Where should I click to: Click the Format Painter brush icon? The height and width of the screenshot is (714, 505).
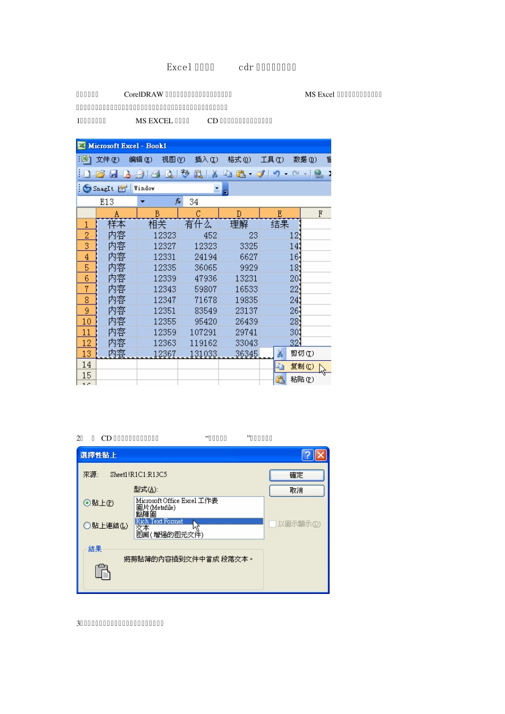click(260, 174)
